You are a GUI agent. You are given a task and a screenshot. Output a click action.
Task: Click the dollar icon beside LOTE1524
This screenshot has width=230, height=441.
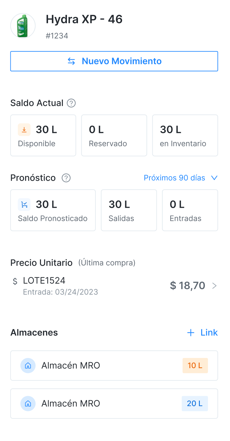click(15, 281)
